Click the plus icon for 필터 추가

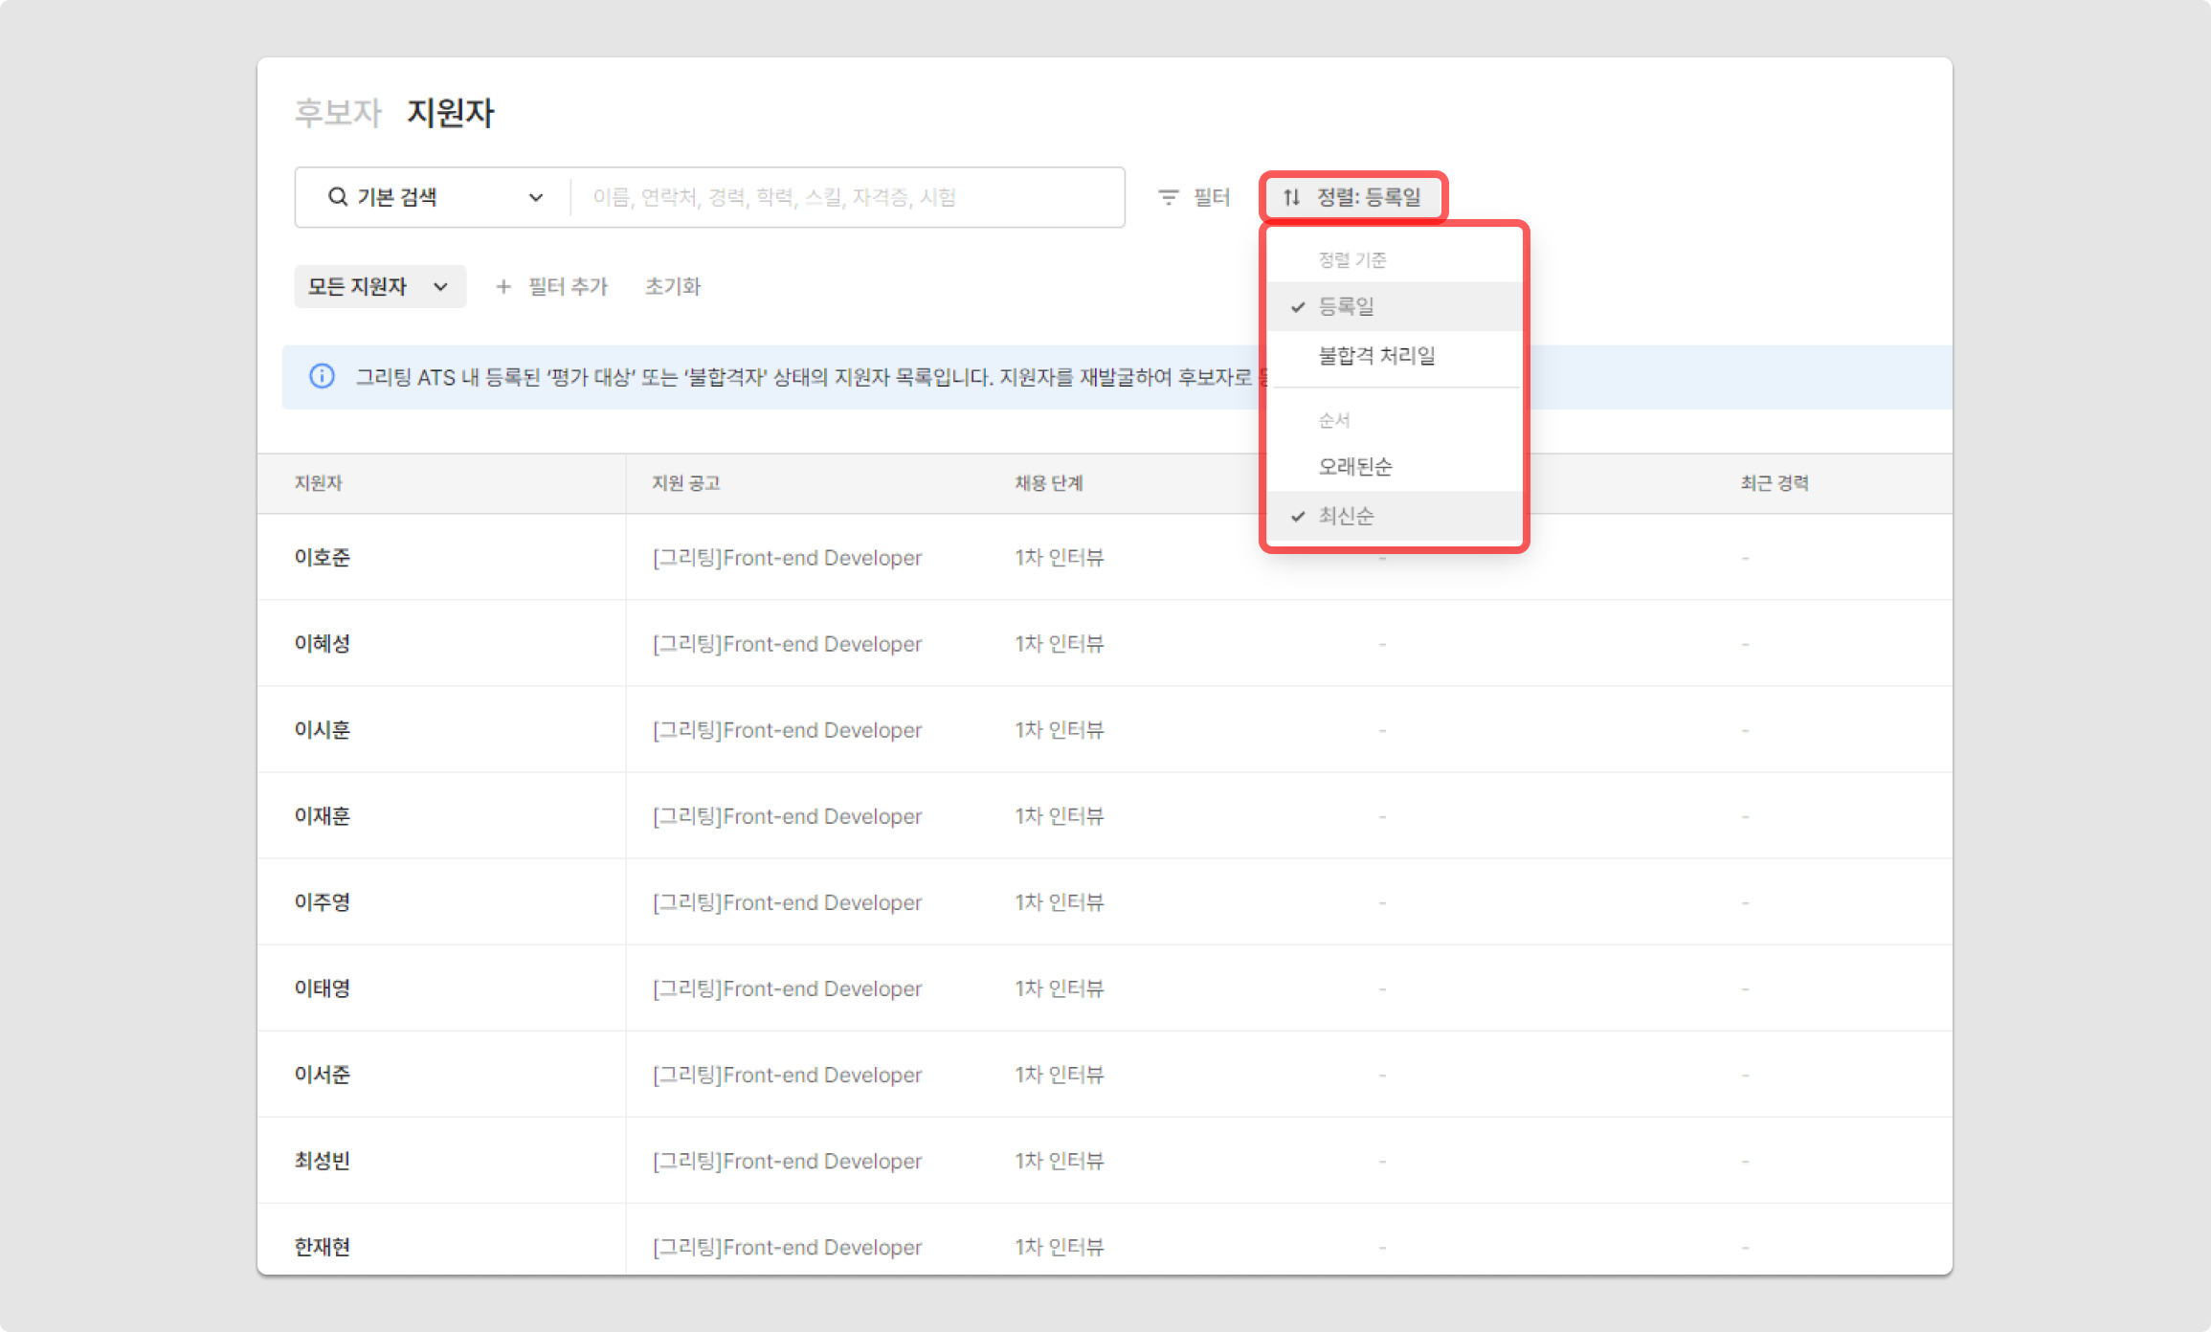click(503, 286)
